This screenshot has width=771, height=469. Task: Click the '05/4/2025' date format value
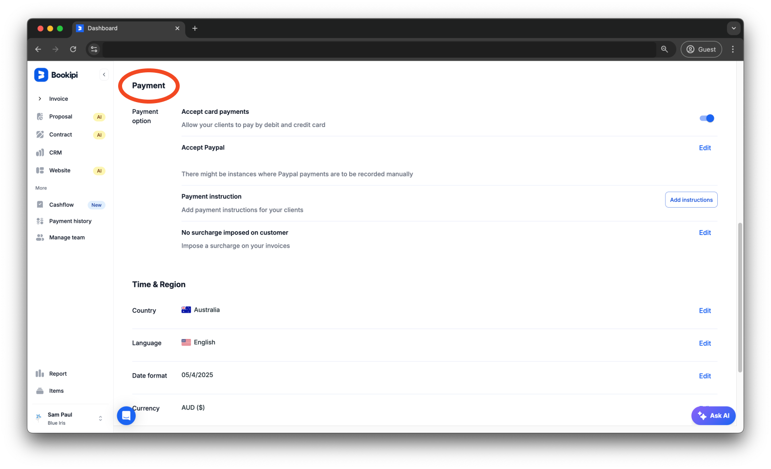point(197,375)
